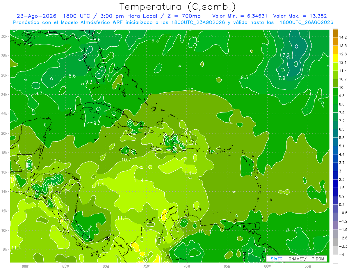Screen dimensions: 349x270
Task: Click the "16N" latitude axis label
Action: point(5,172)
